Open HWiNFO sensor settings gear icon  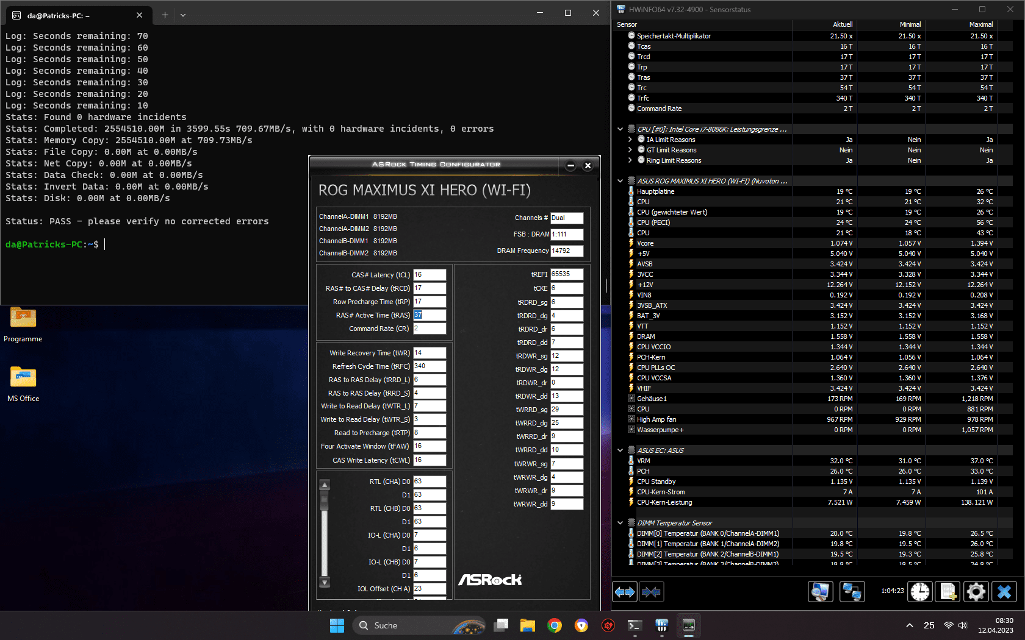pos(976,592)
